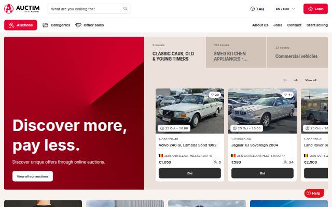Click the €2,500 price on Land Rover card
Viewport: 332px width, 207px height.
tap(310, 162)
